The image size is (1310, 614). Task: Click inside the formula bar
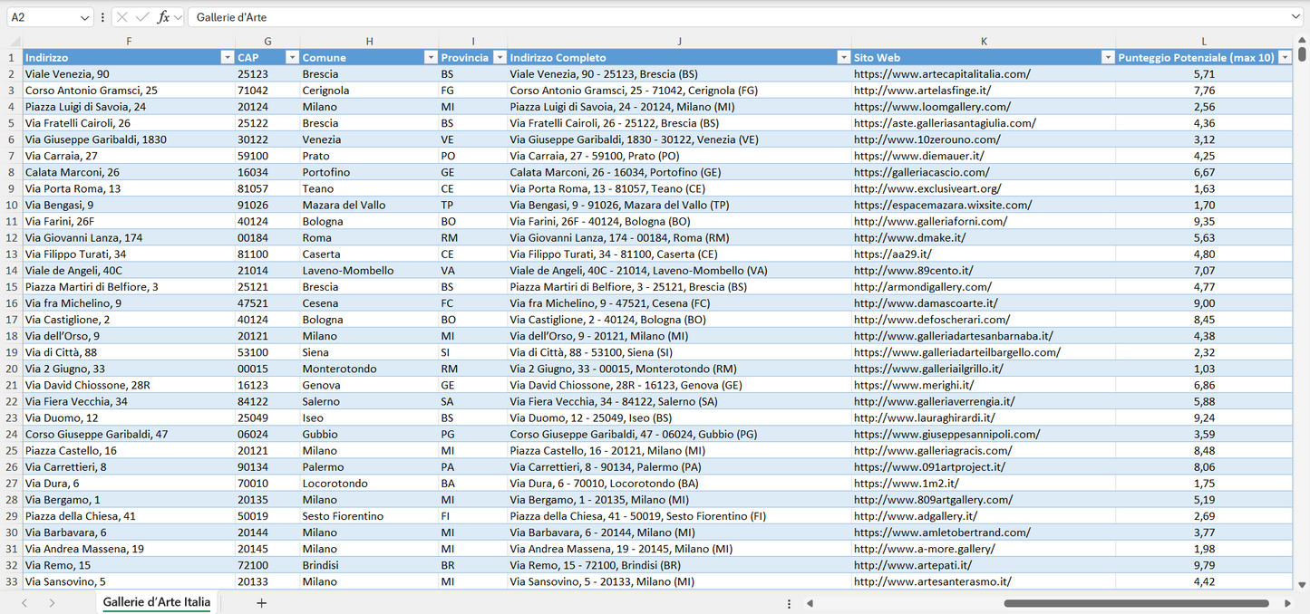(x=544, y=16)
